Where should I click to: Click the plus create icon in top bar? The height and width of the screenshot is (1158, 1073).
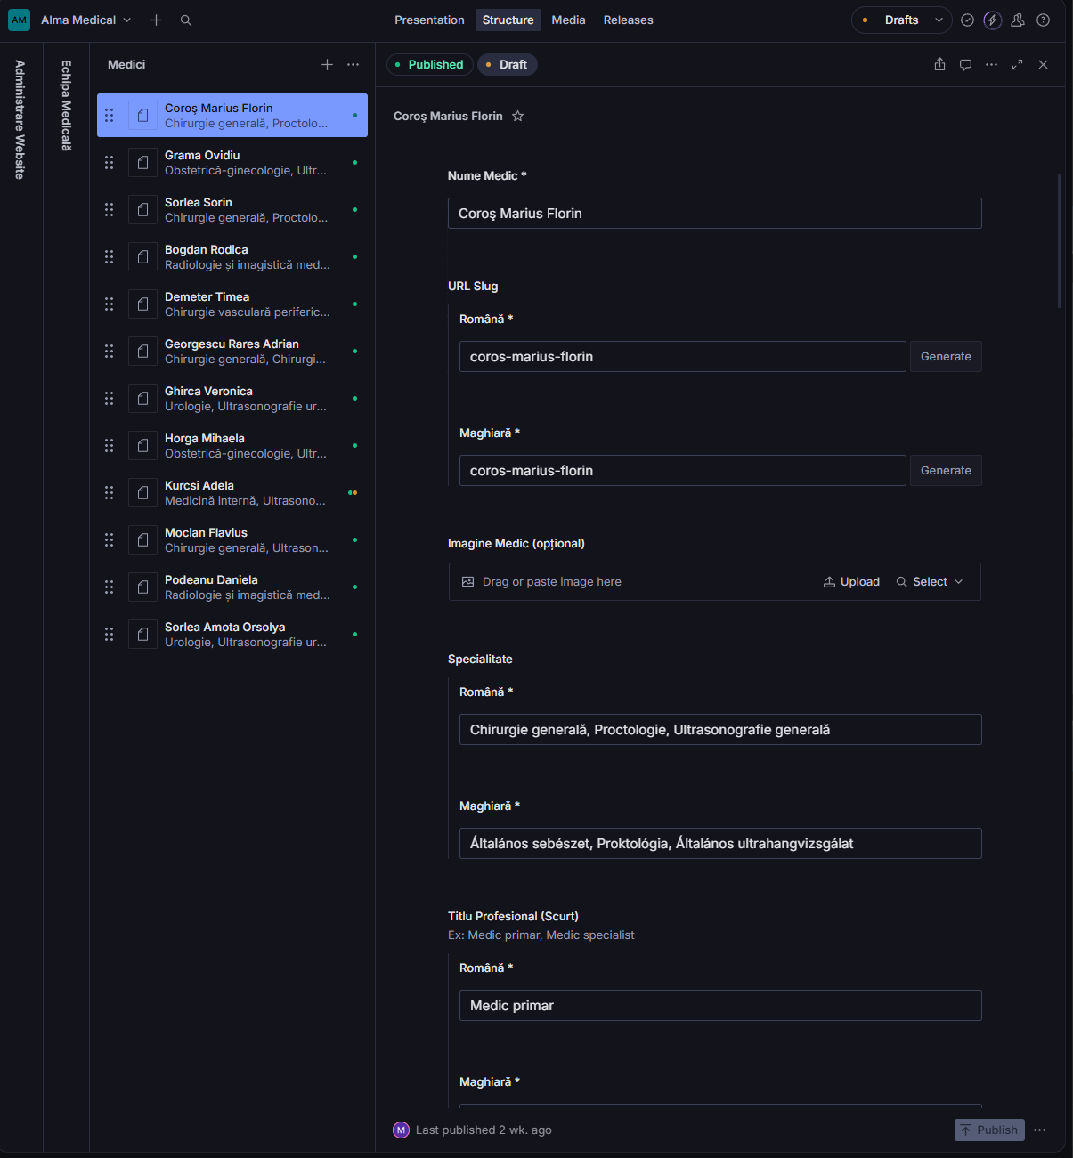tap(156, 20)
